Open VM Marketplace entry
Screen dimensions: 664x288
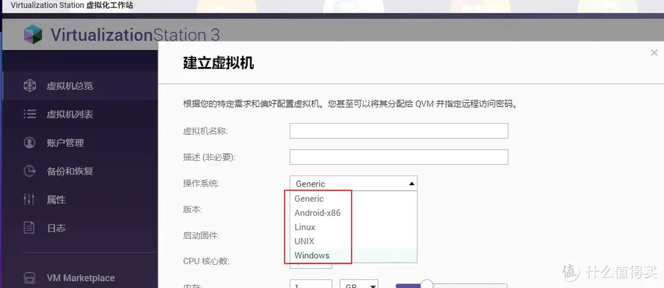click(80, 278)
